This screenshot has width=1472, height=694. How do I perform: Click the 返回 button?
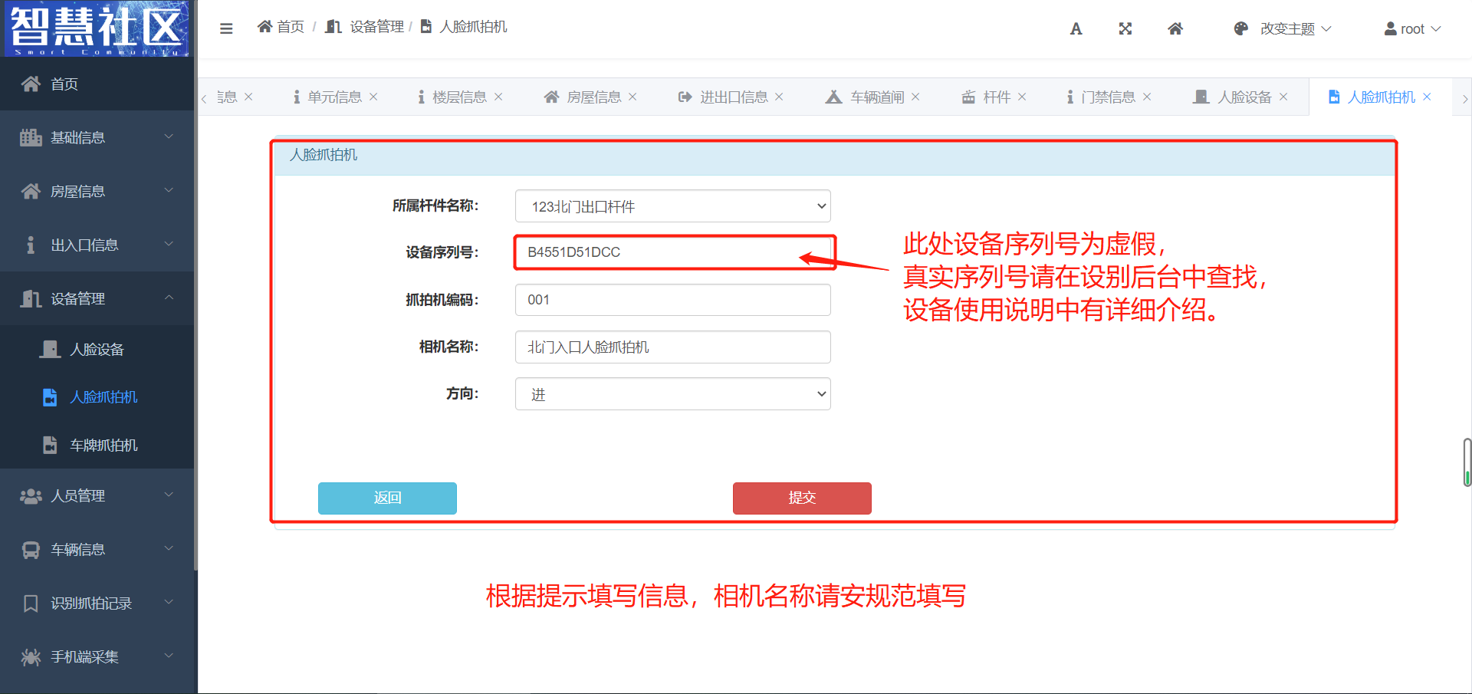[x=387, y=498]
